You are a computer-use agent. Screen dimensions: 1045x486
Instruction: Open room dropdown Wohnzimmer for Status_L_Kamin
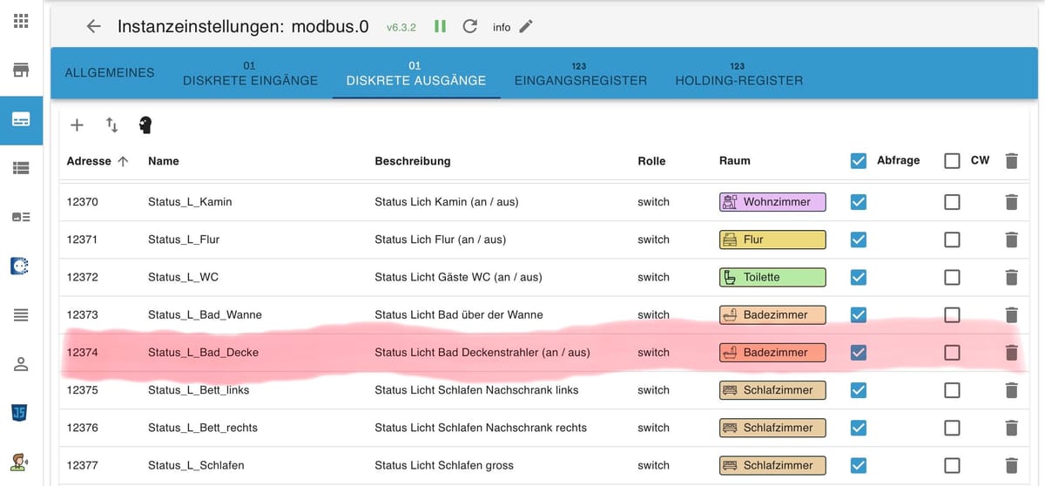(x=772, y=202)
